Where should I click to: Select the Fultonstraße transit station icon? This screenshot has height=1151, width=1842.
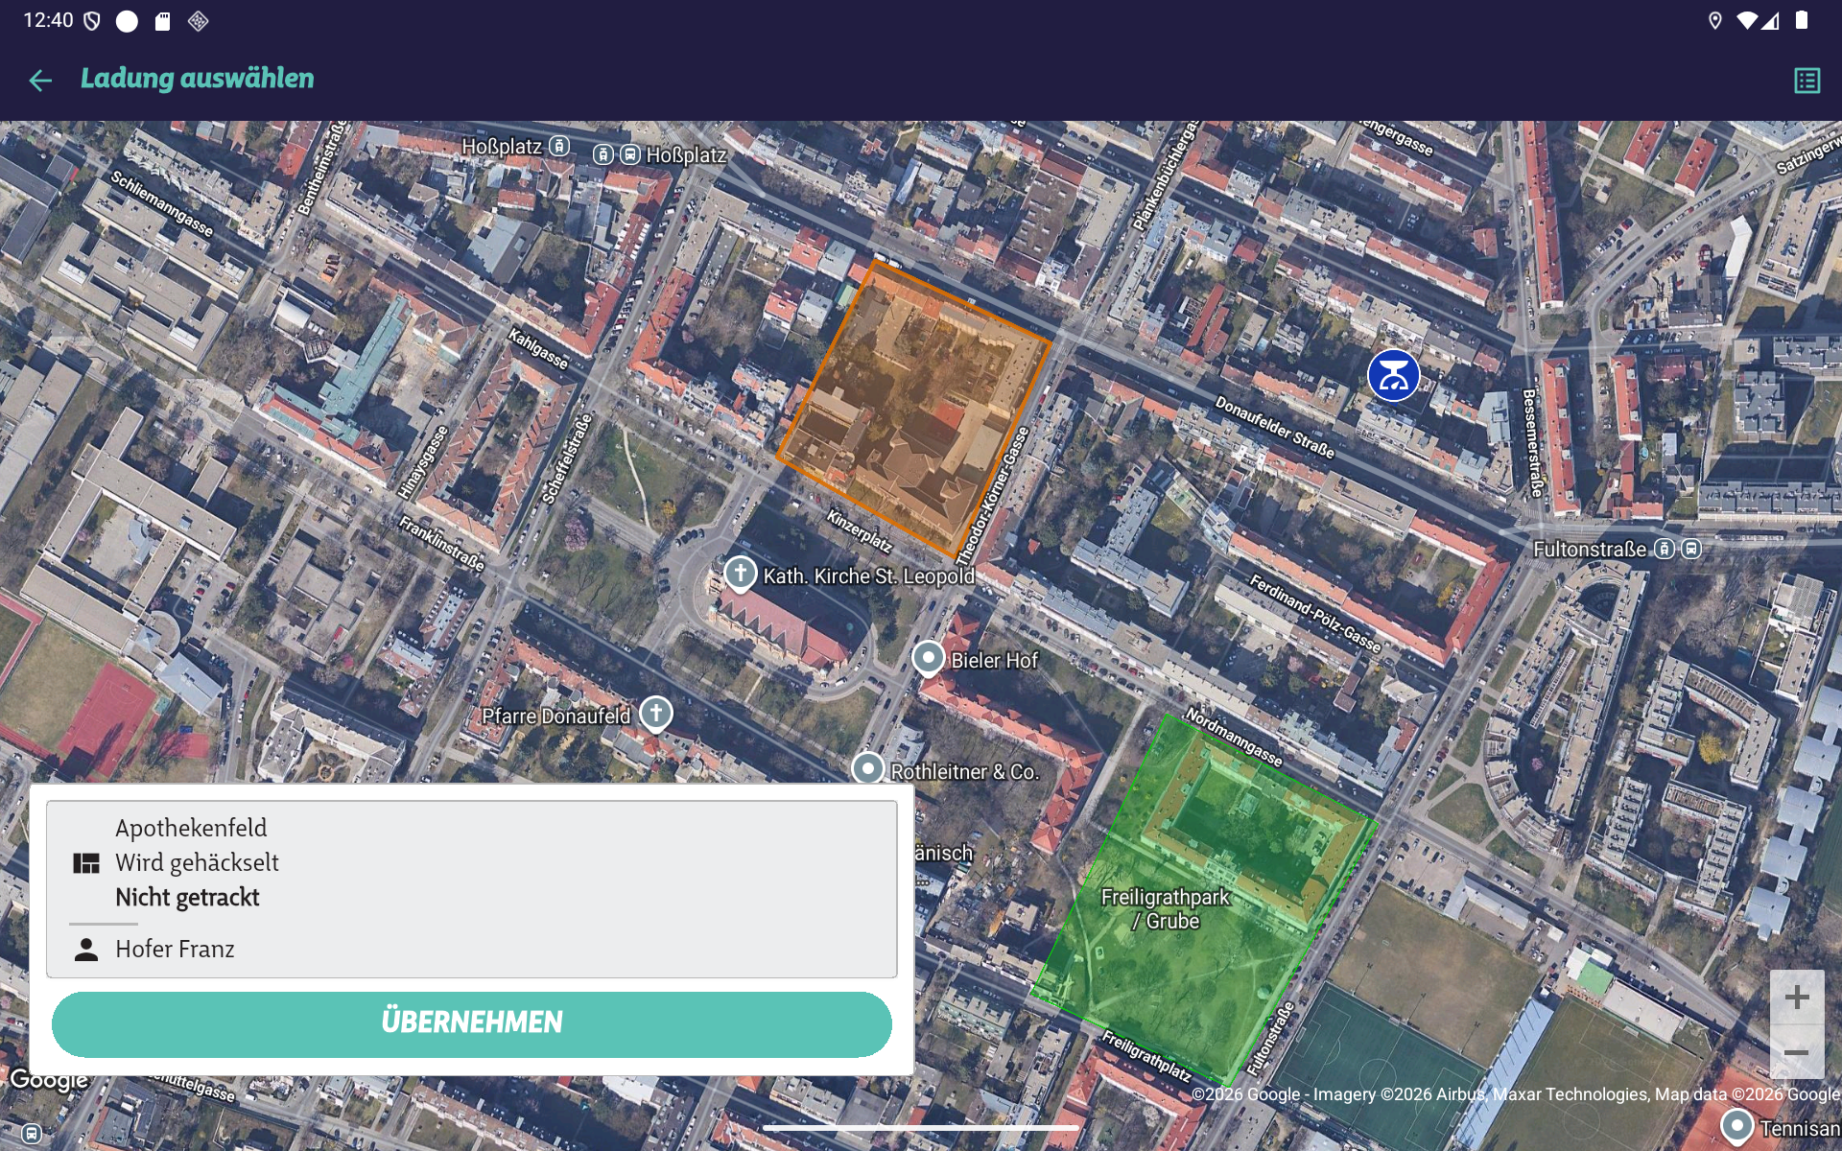(x=1664, y=549)
